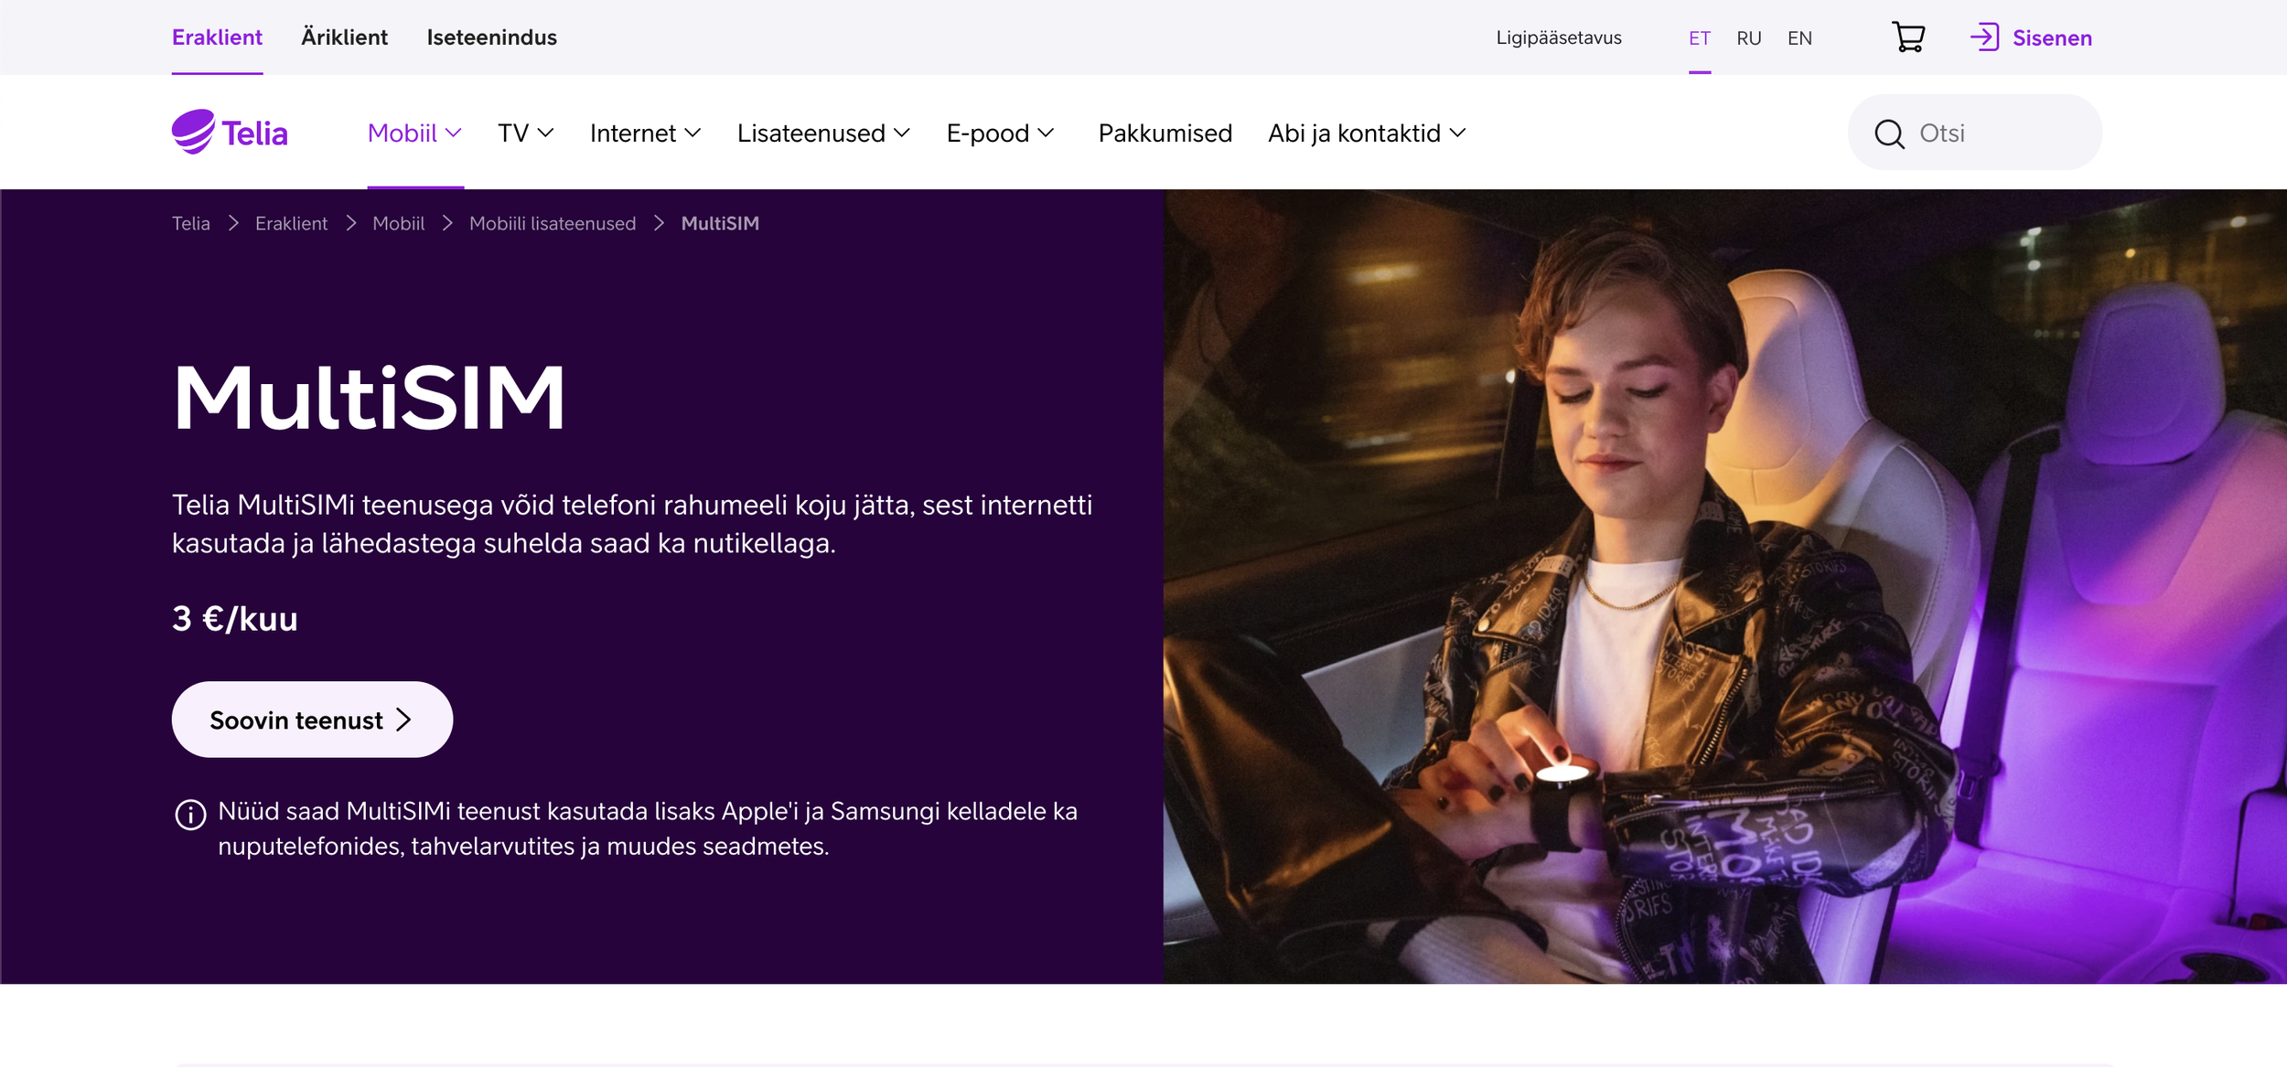Image resolution: width=2287 pixels, height=1067 pixels.
Task: Expand the TV dropdown menu
Action: click(526, 133)
